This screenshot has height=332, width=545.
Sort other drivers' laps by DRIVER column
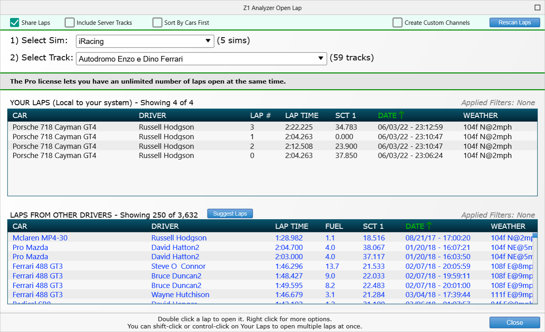pos(165,226)
